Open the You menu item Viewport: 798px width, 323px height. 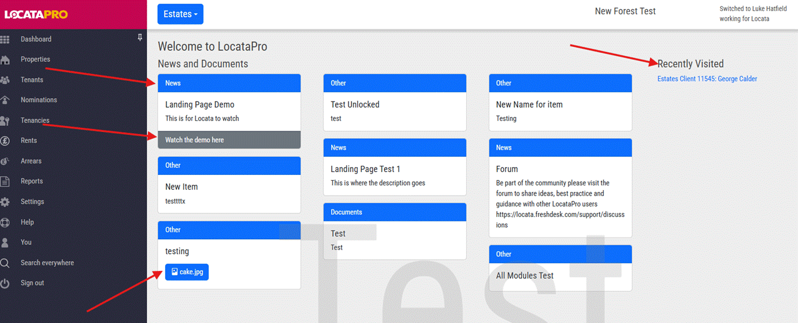(26, 243)
